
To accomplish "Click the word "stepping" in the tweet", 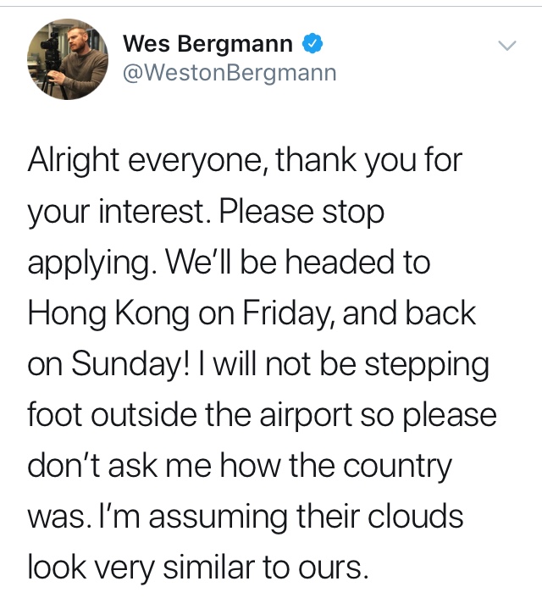I will [x=427, y=365].
